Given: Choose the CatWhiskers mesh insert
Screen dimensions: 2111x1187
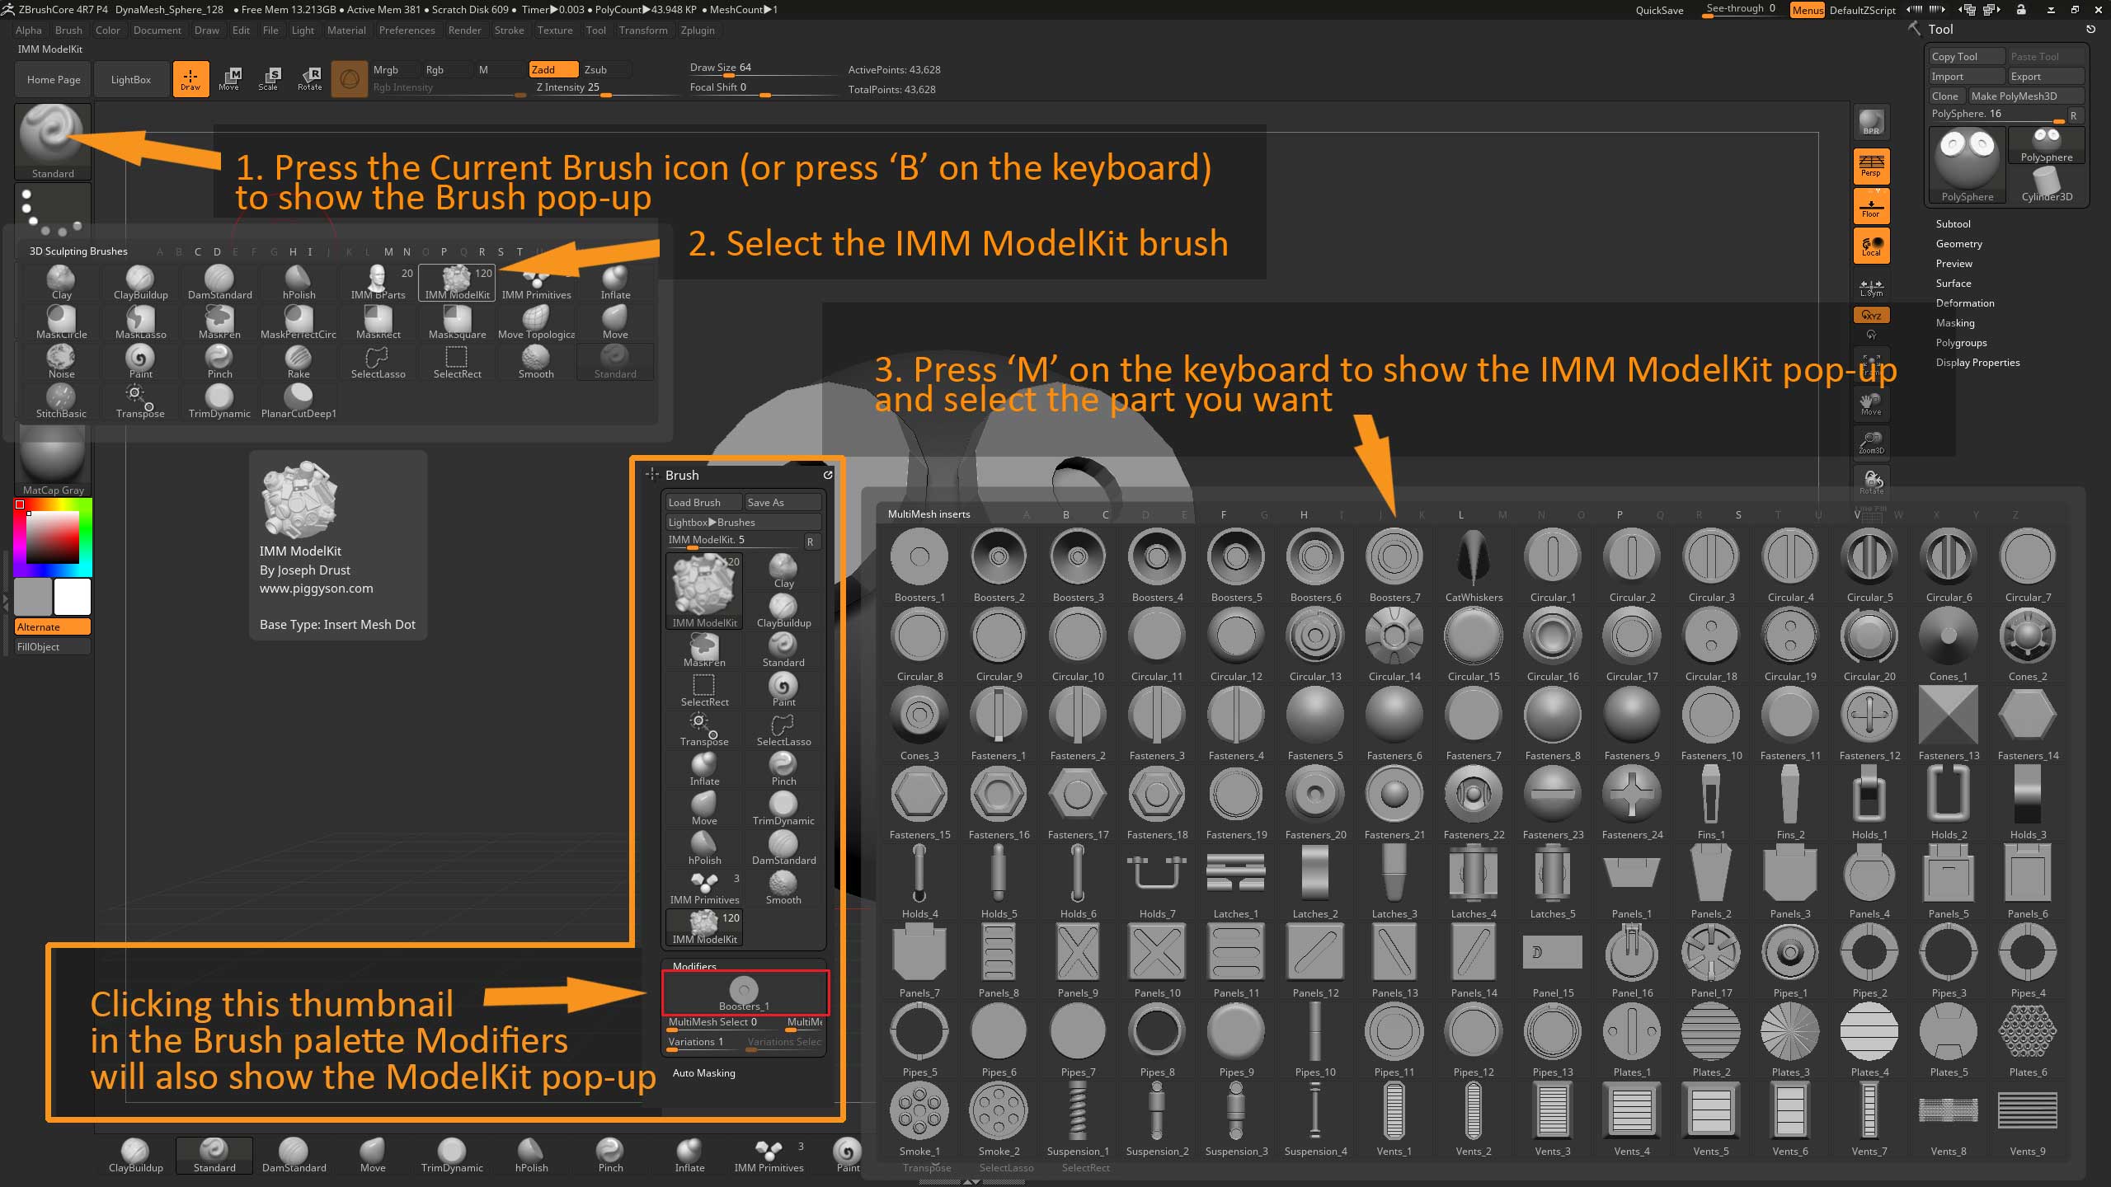Looking at the screenshot, I should tap(1474, 565).
